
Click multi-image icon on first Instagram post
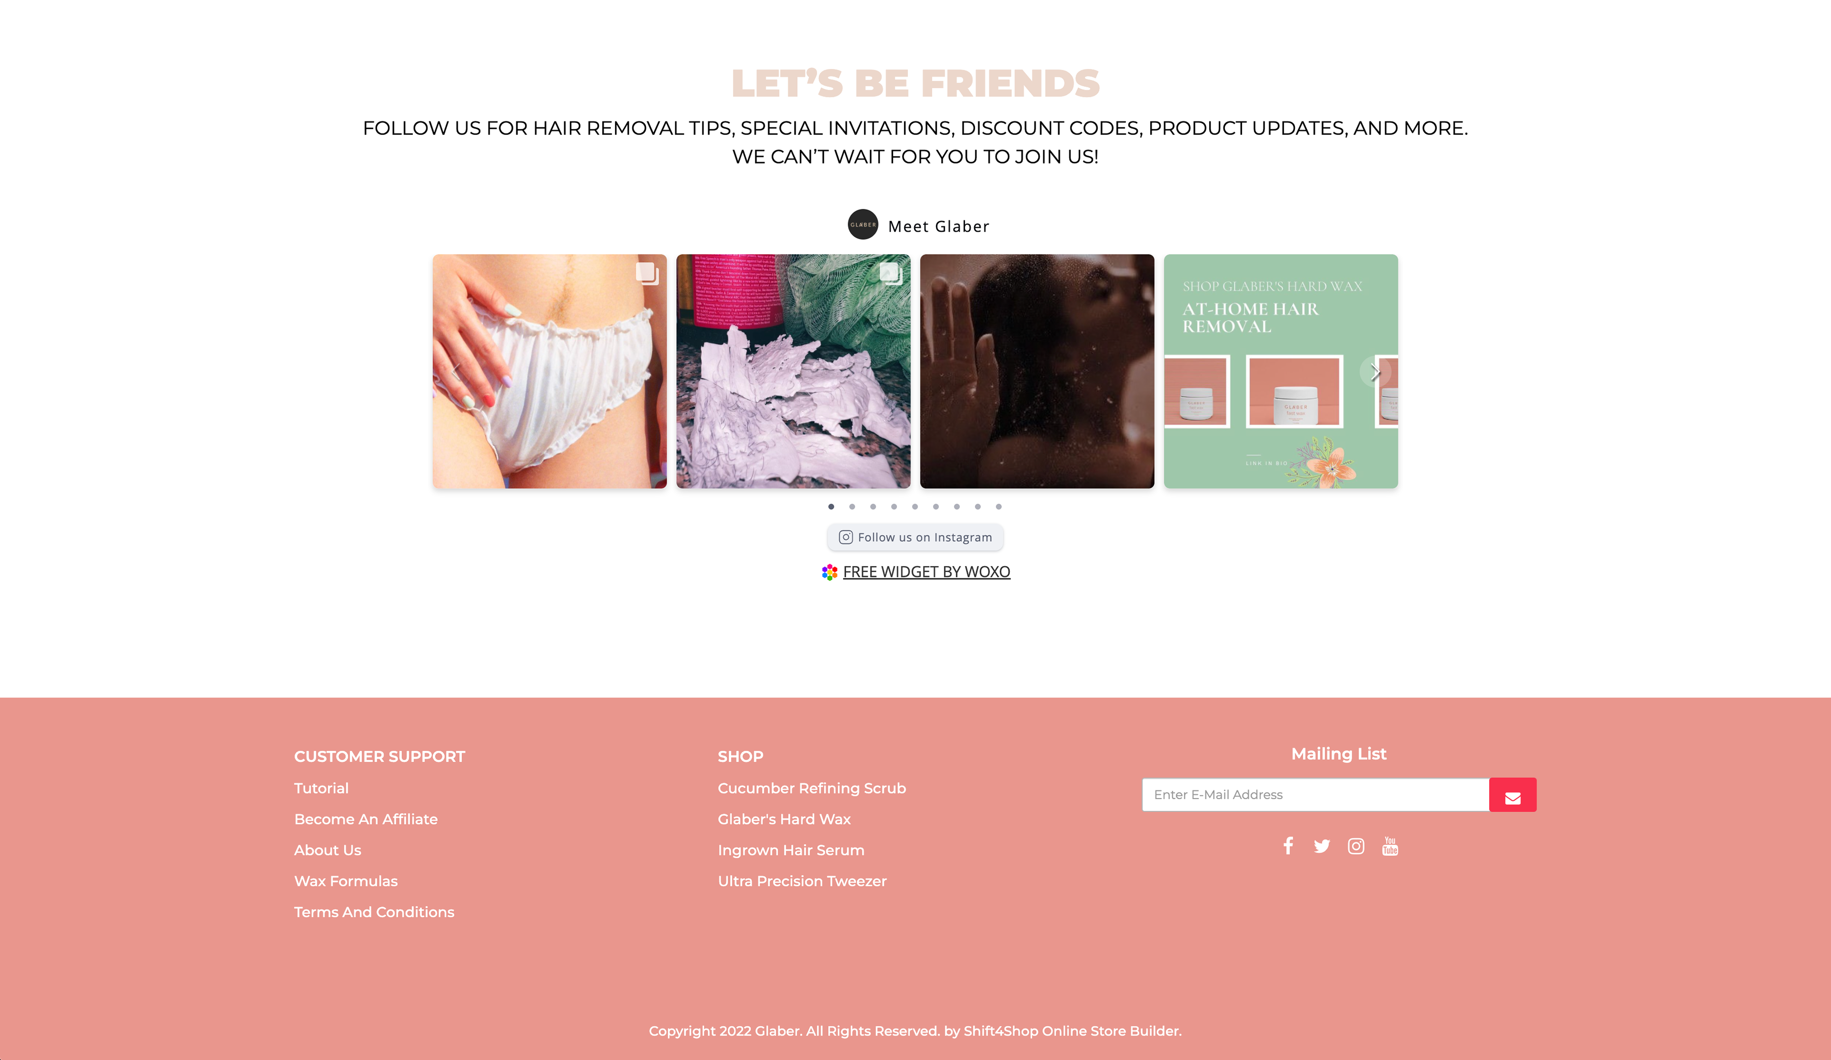coord(647,273)
